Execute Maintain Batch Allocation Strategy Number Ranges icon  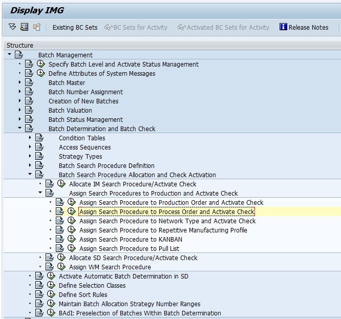point(51,303)
